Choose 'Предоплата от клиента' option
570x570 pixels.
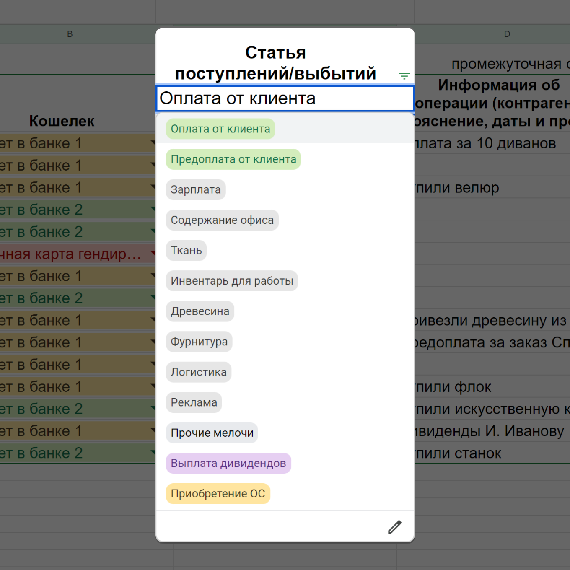click(x=233, y=159)
